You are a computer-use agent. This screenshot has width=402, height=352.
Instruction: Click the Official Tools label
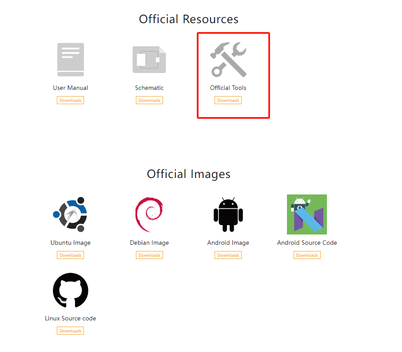pos(228,88)
